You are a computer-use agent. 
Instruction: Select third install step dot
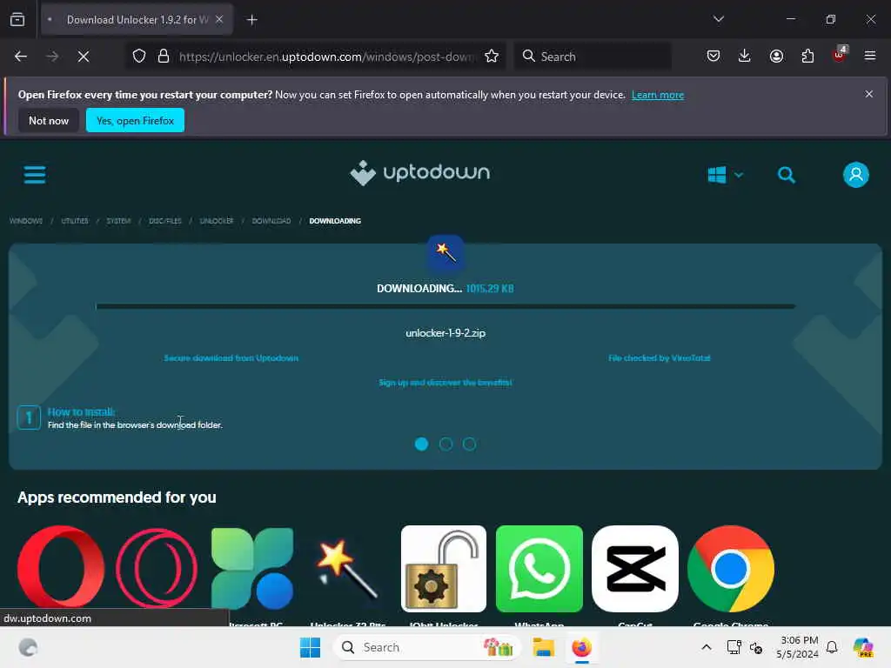click(469, 444)
